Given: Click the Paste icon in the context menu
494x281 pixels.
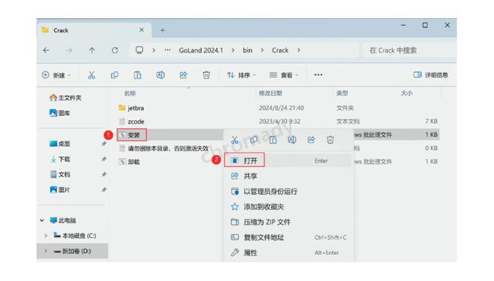Looking at the screenshot, I should (x=273, y=140).
